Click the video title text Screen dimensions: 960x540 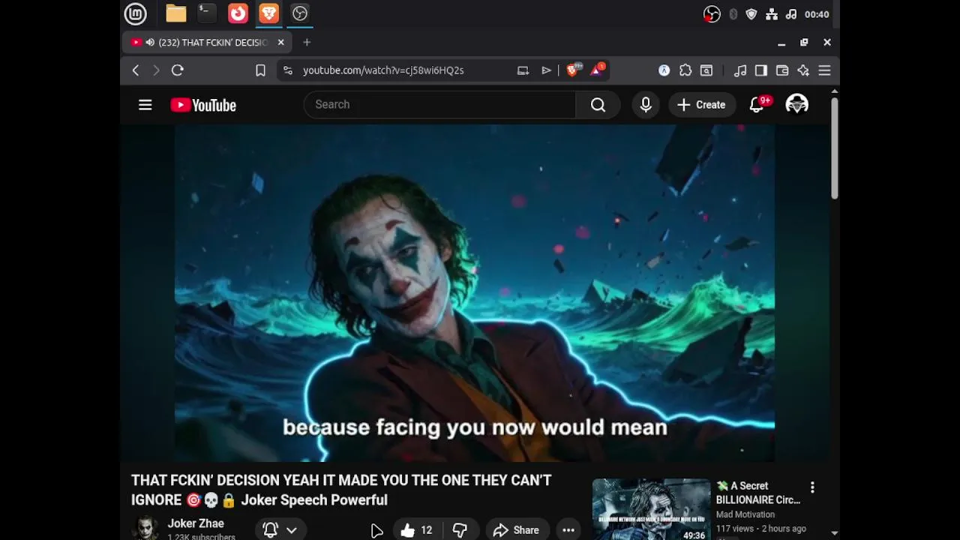[x=341, y=490]
